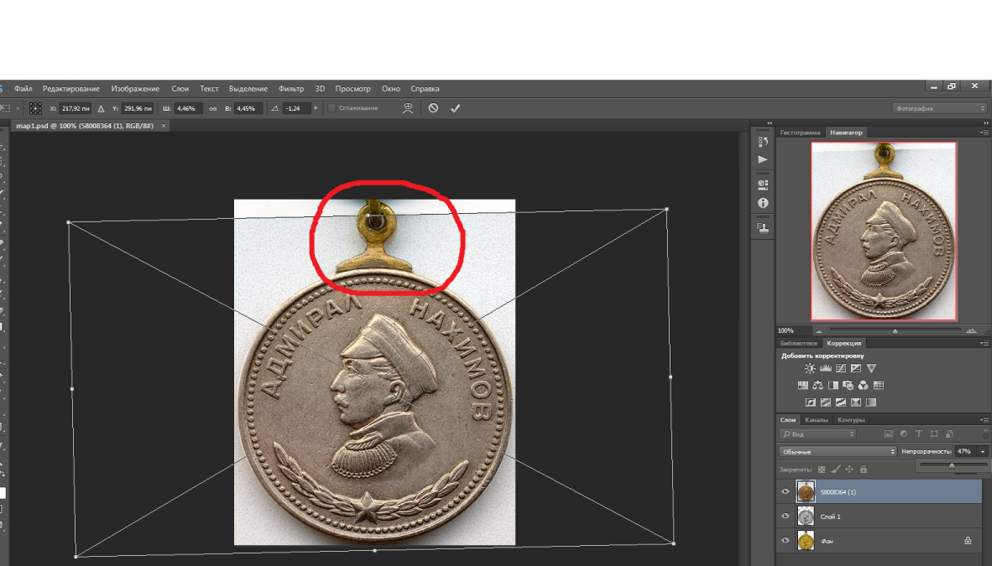This screenshot has width=1007, height=566.
Task: Open the Actions play icon in collapsed dock
Action: coord(763,159)
